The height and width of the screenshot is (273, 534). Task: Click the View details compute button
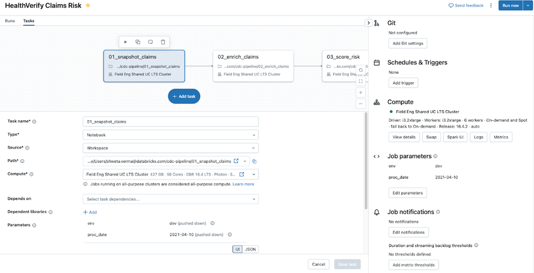404,137
